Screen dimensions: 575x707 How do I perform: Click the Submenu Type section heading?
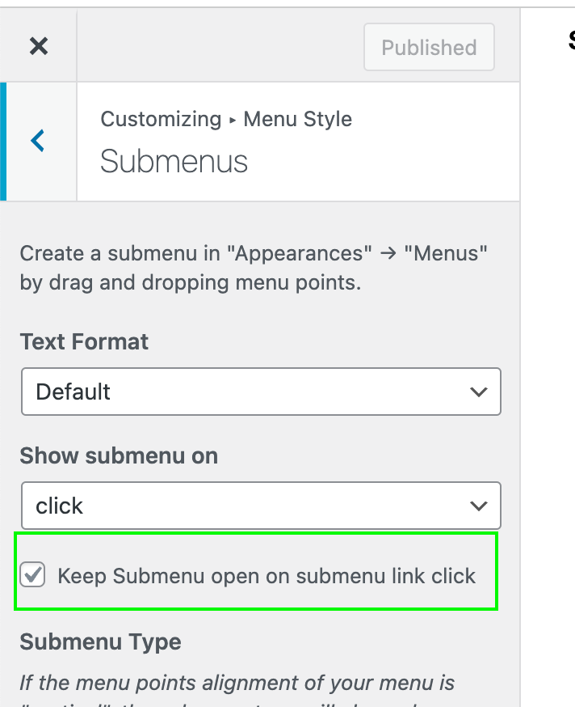tap(100, 641)
